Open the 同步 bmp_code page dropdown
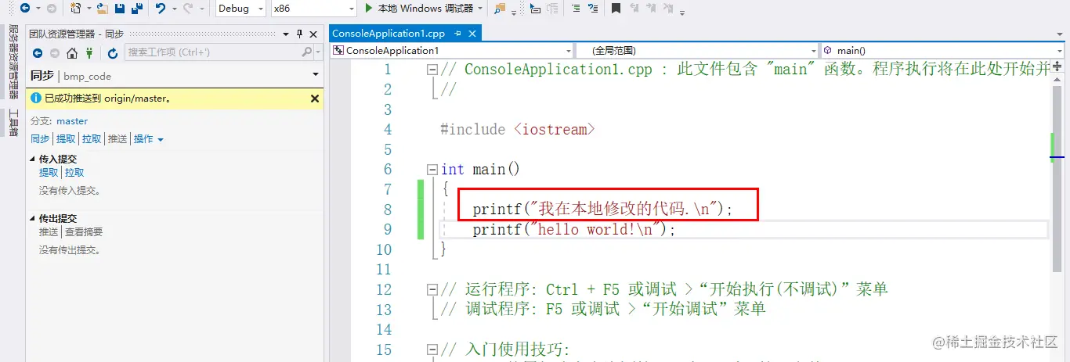The image size is (1070, 362). 316,75
